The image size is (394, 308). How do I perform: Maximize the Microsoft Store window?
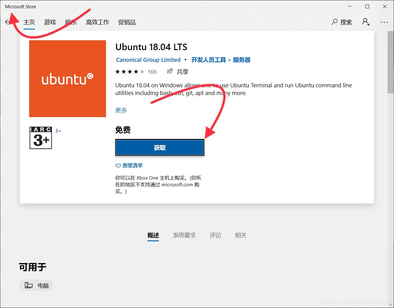click(x=367, y=6)
